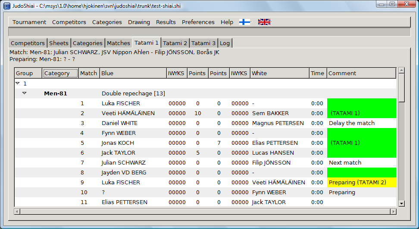Viewport: 419px width, 229px height.
Task: Click the JudoShiai title bar app icon
Action: tap(6, 4)
